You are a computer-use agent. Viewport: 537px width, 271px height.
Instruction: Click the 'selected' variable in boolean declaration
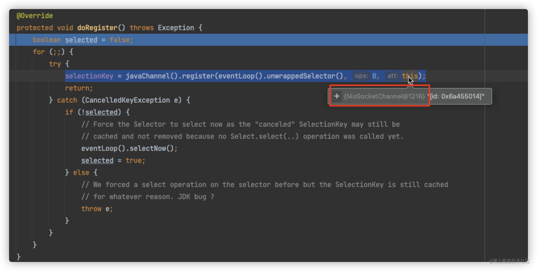click(81, 40)
